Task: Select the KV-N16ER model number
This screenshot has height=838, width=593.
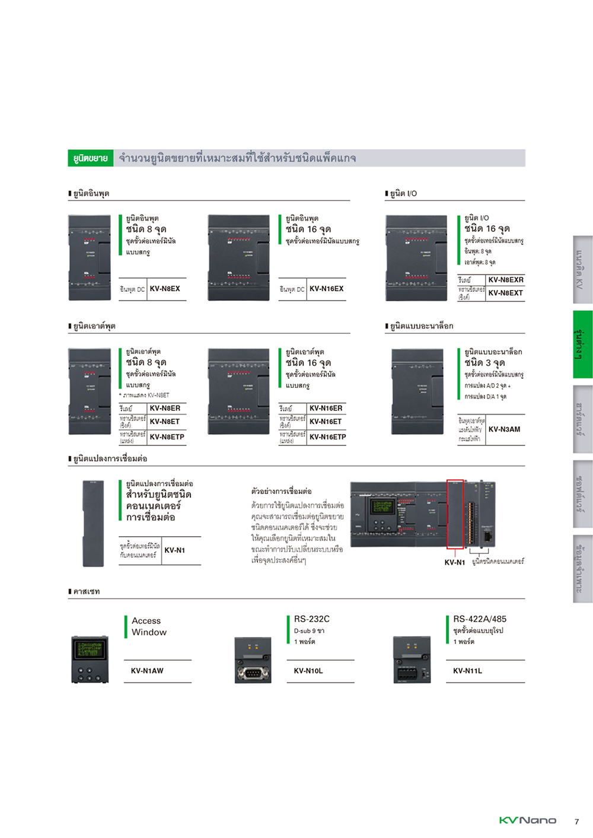Action: click(326, 409)
